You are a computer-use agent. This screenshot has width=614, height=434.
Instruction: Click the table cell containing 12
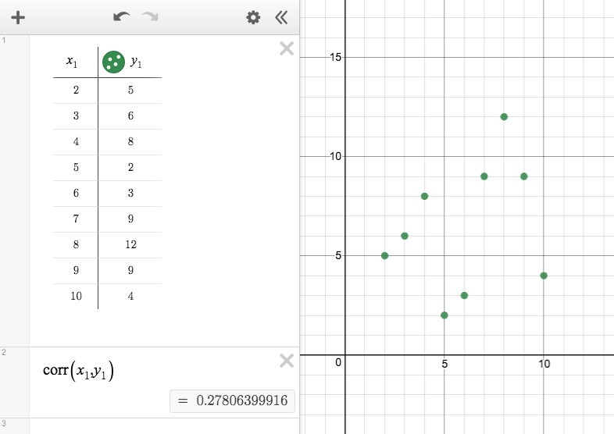(130, 244)
